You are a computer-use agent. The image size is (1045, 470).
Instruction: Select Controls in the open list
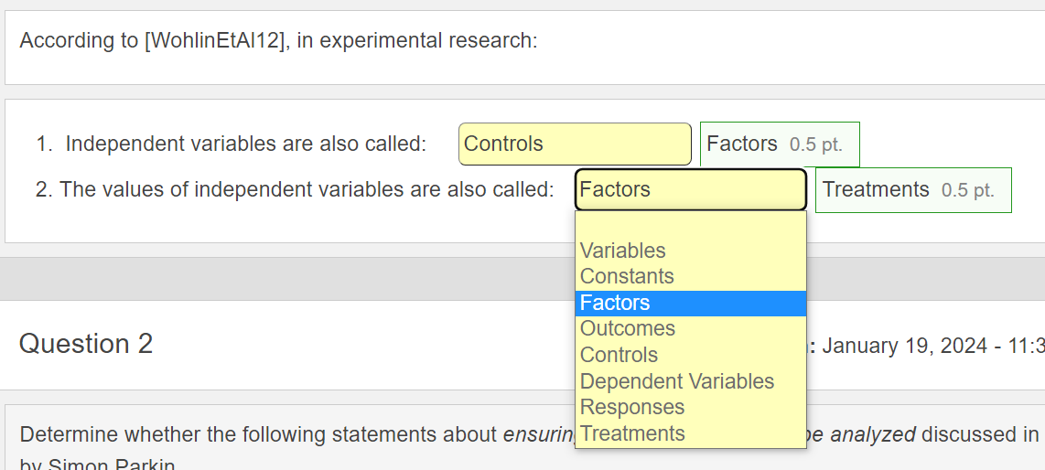pyautogui.click(x=619, y=355)
